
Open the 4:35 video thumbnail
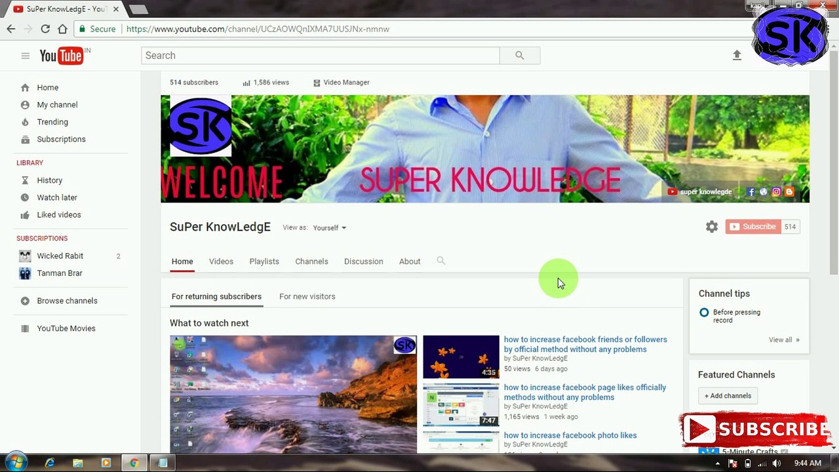[461, 357]
